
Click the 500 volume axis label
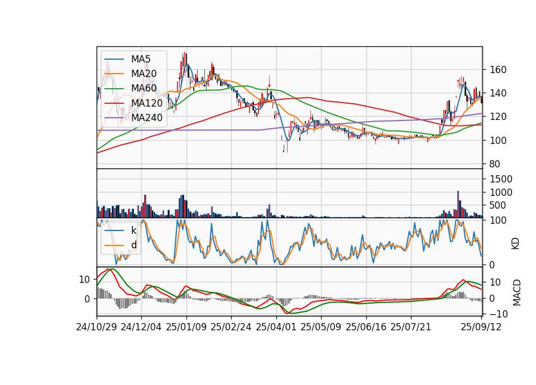coord(498,205)
